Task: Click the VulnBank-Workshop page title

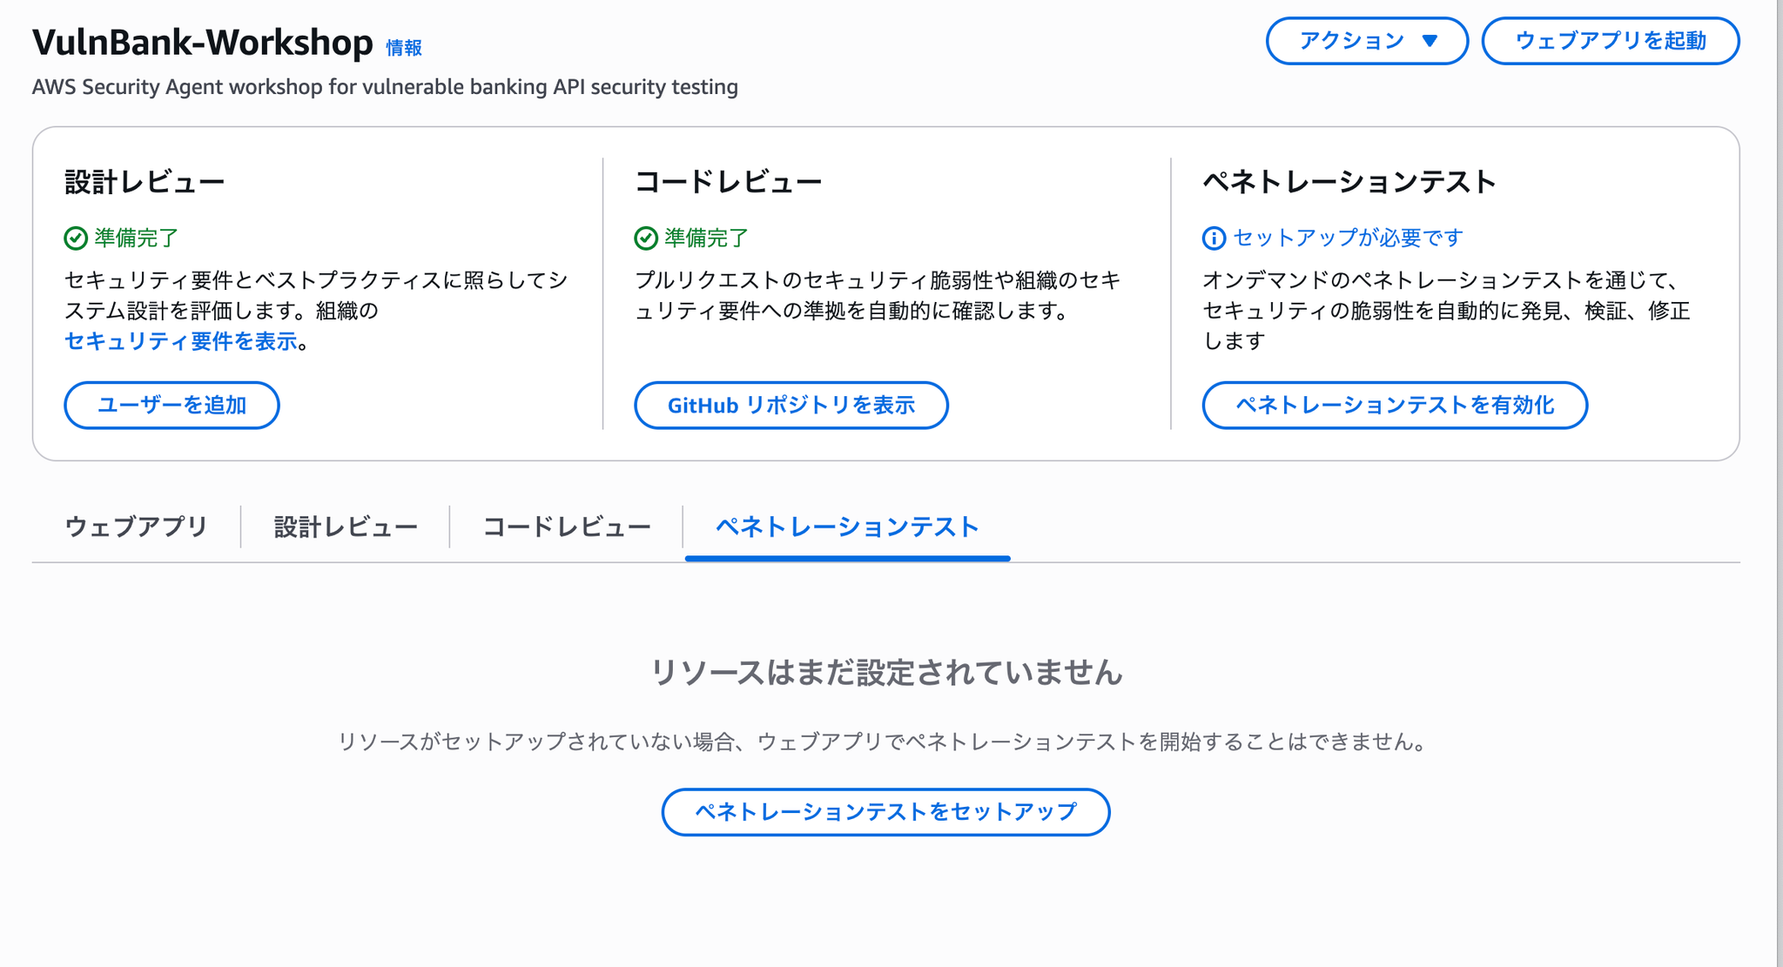Action: click(x=203, y=42)
